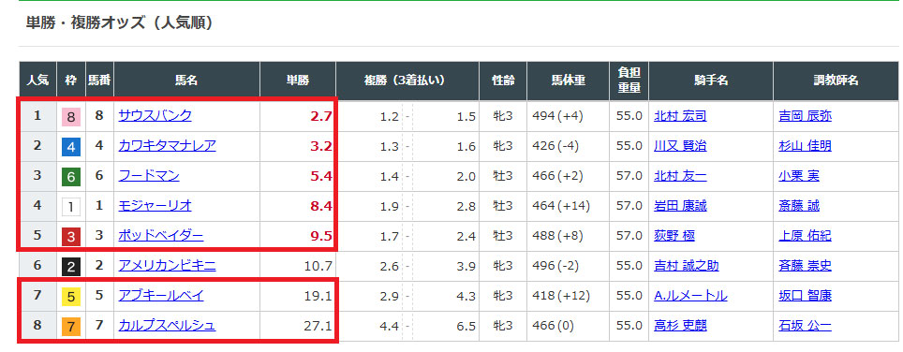Open horse カワキタマナレア page
Image resolution: width=903 pixels, height=352 pixels.
click(x=167, y=146)
